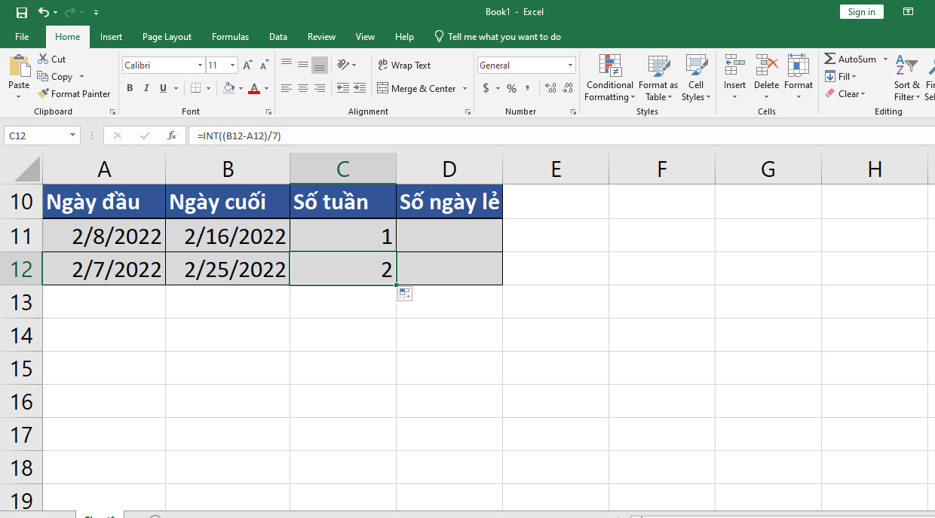Click AutoSum sigma button
The height and width of the screenshot is (518, 935).
tap(851, 59)
